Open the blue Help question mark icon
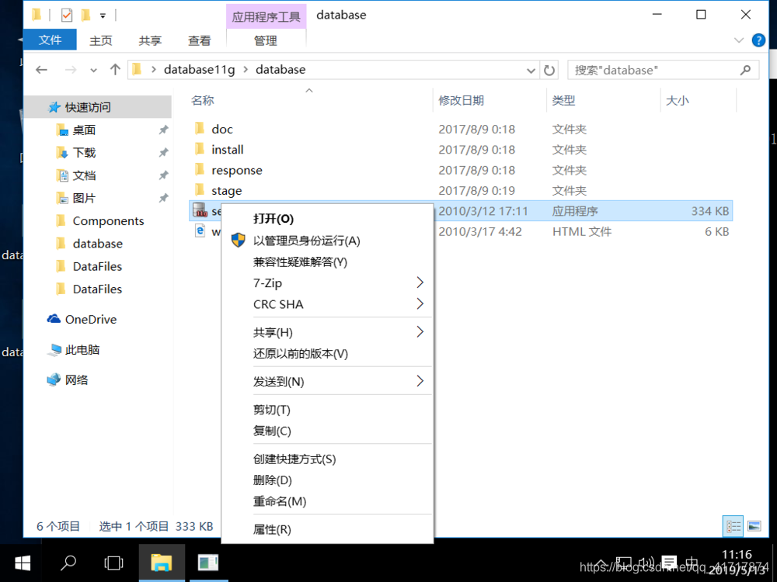The image size is (777, 582). click(758, 40)
